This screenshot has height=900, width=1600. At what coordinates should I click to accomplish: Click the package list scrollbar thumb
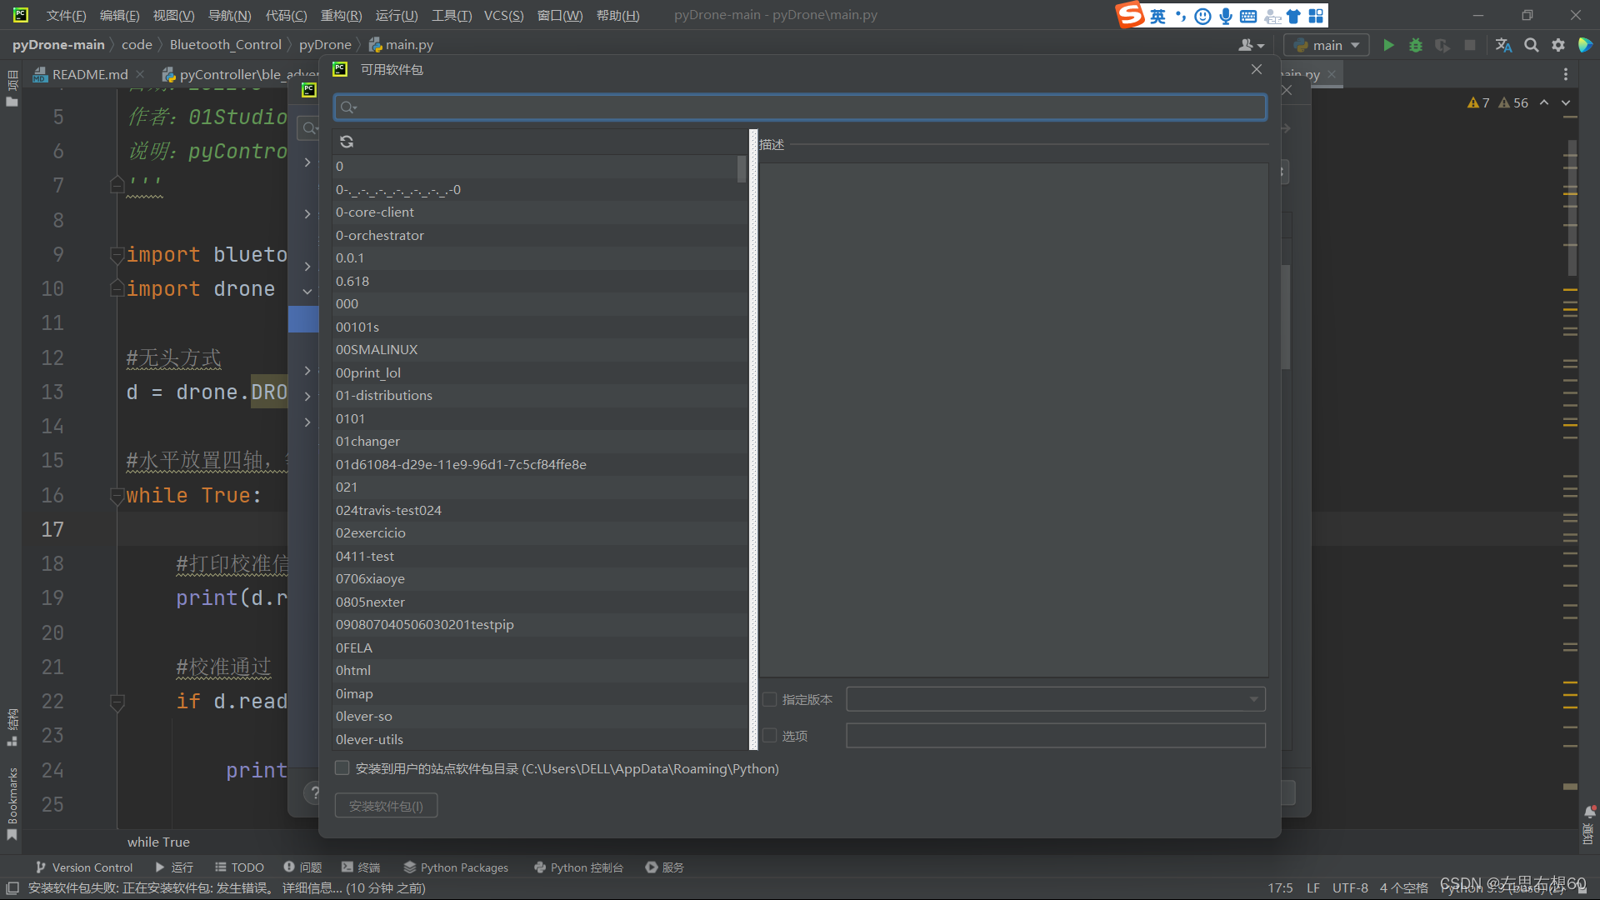click(x=742, y=168)
